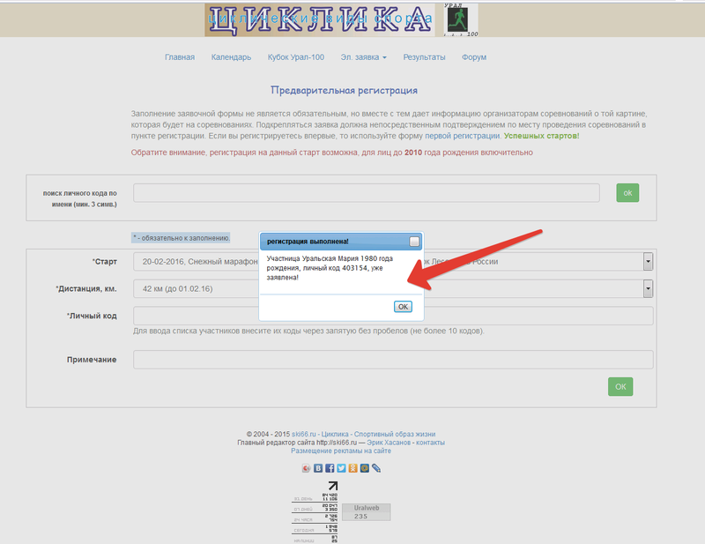This screenshot has height=544, width=705.
Task: Expand the Старт dropdown arrow
Action: point(648,262)
